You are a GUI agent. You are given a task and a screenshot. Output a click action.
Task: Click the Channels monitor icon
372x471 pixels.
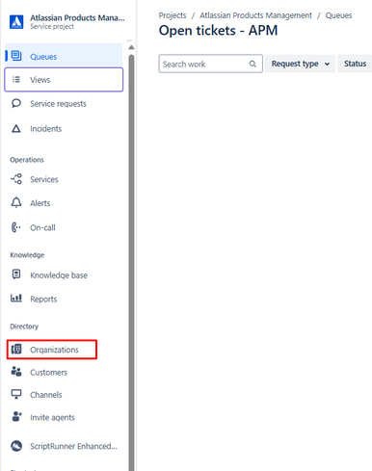[x=16, y=394]
